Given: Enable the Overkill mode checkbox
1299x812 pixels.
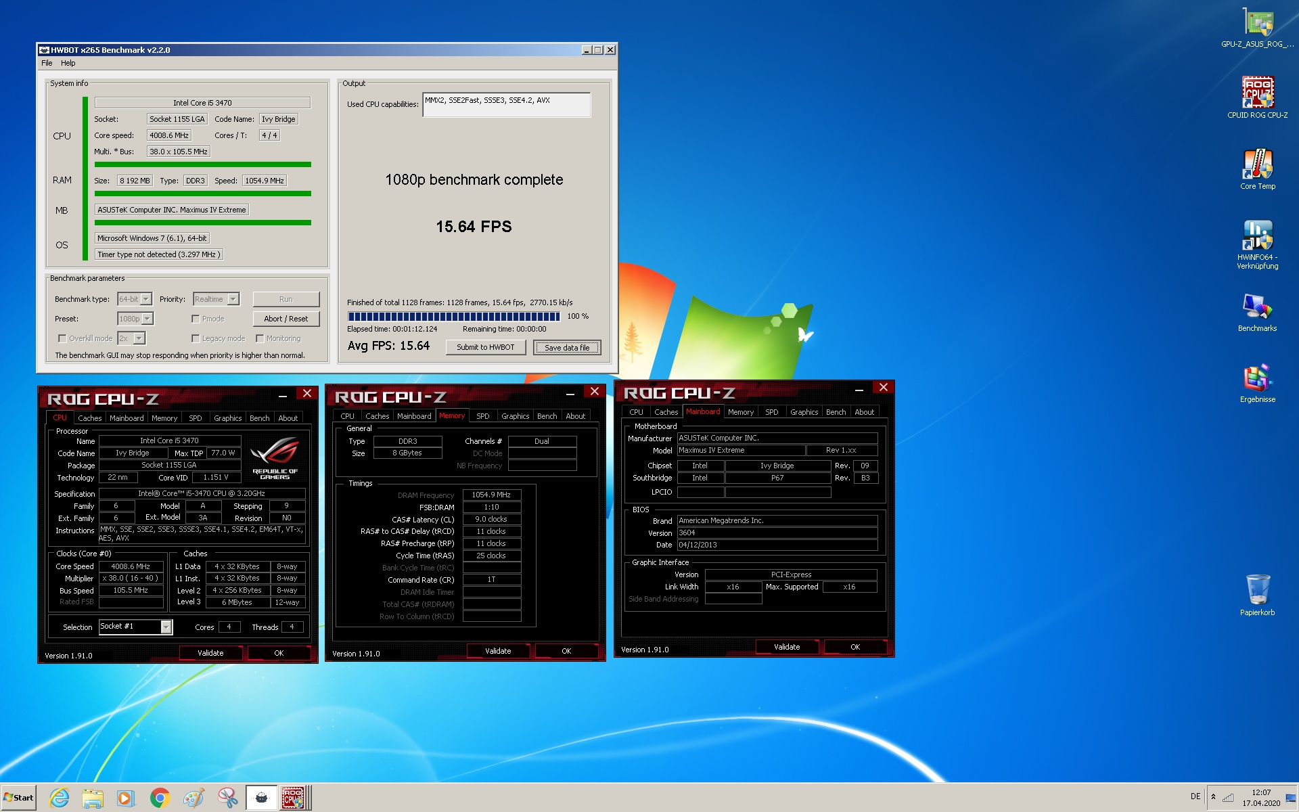Looking at the screenshot, I should pyautogui.click(x=62, y=338).
